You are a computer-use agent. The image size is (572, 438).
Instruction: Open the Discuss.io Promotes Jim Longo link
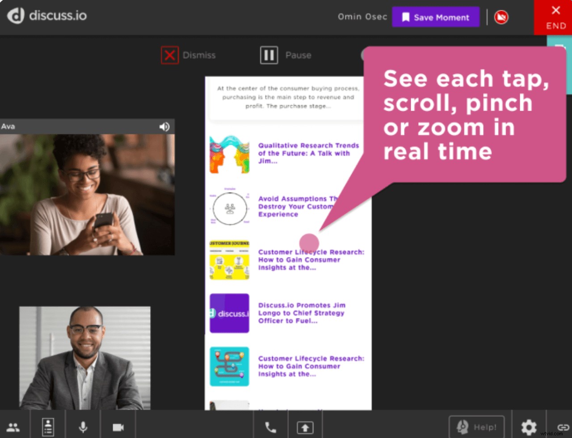pos(302,313)
